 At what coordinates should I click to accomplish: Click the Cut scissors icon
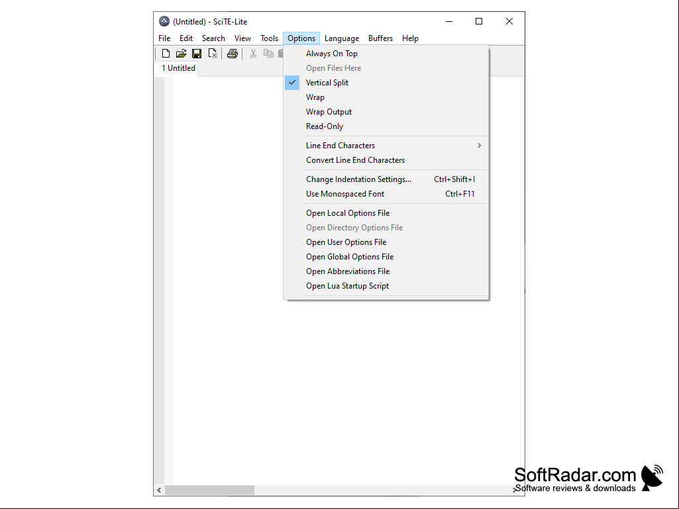[253, 53]
